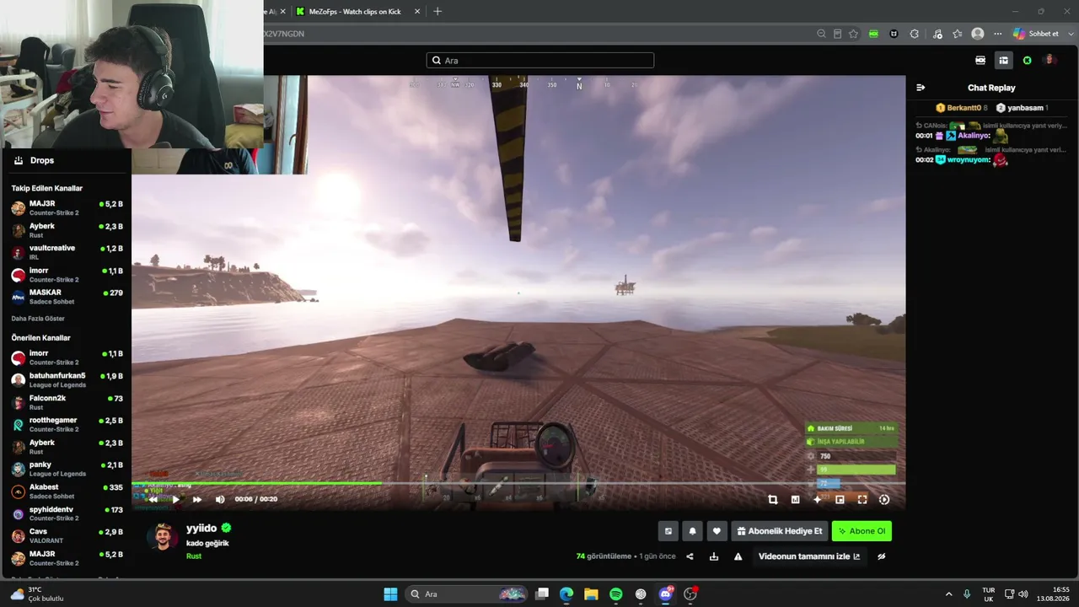Click the sparkle effects icon in player
Image resolution: width=1079 pixels, height=607 pixels.
[x=817, y=499]
